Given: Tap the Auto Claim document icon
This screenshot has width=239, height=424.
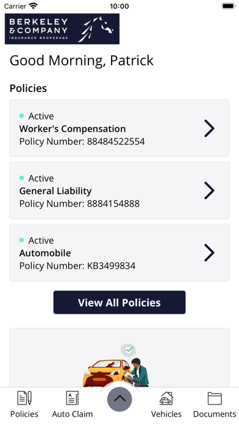Looking at the screenshot, I should pyautogui.click(x=73, y=398).
